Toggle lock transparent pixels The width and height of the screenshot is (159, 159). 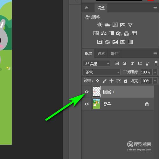[97, 81]
